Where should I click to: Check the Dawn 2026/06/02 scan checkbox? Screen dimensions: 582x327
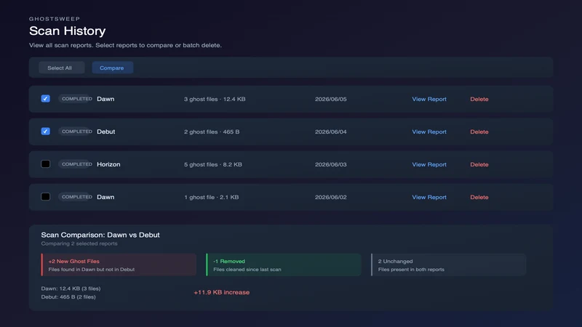pyautogui.click(x=46, y=196)
